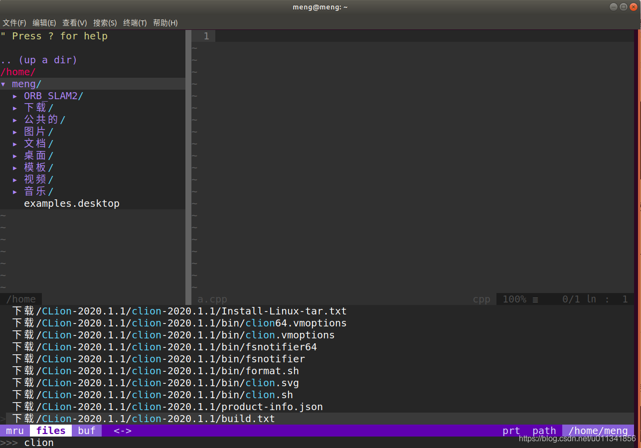Click 100% position indicator
This screenshot has height=448, width=641.
coord(514,299)
